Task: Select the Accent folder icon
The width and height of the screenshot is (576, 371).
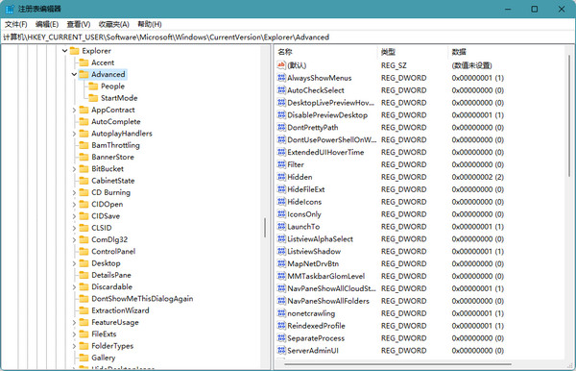Action: pyautogui.click(x=84, y=62)
